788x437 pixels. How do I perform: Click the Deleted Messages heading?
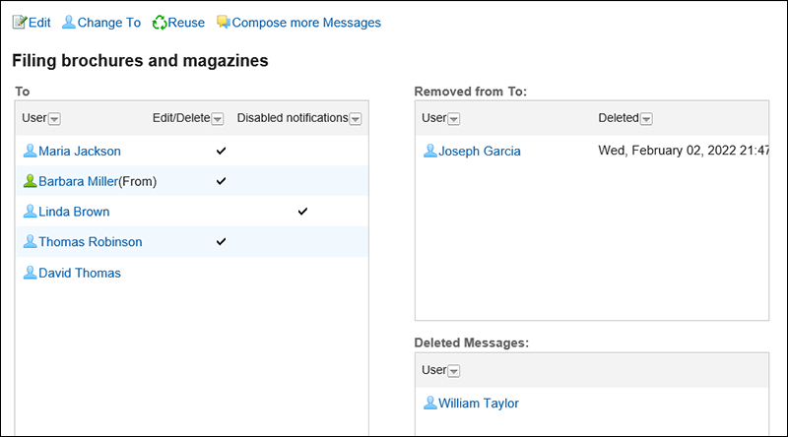472,343
